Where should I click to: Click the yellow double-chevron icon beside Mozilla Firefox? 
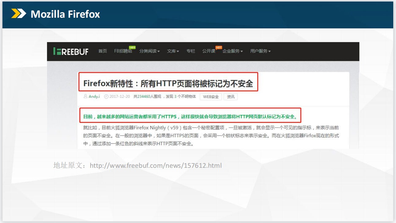click(x=19, y=14)
